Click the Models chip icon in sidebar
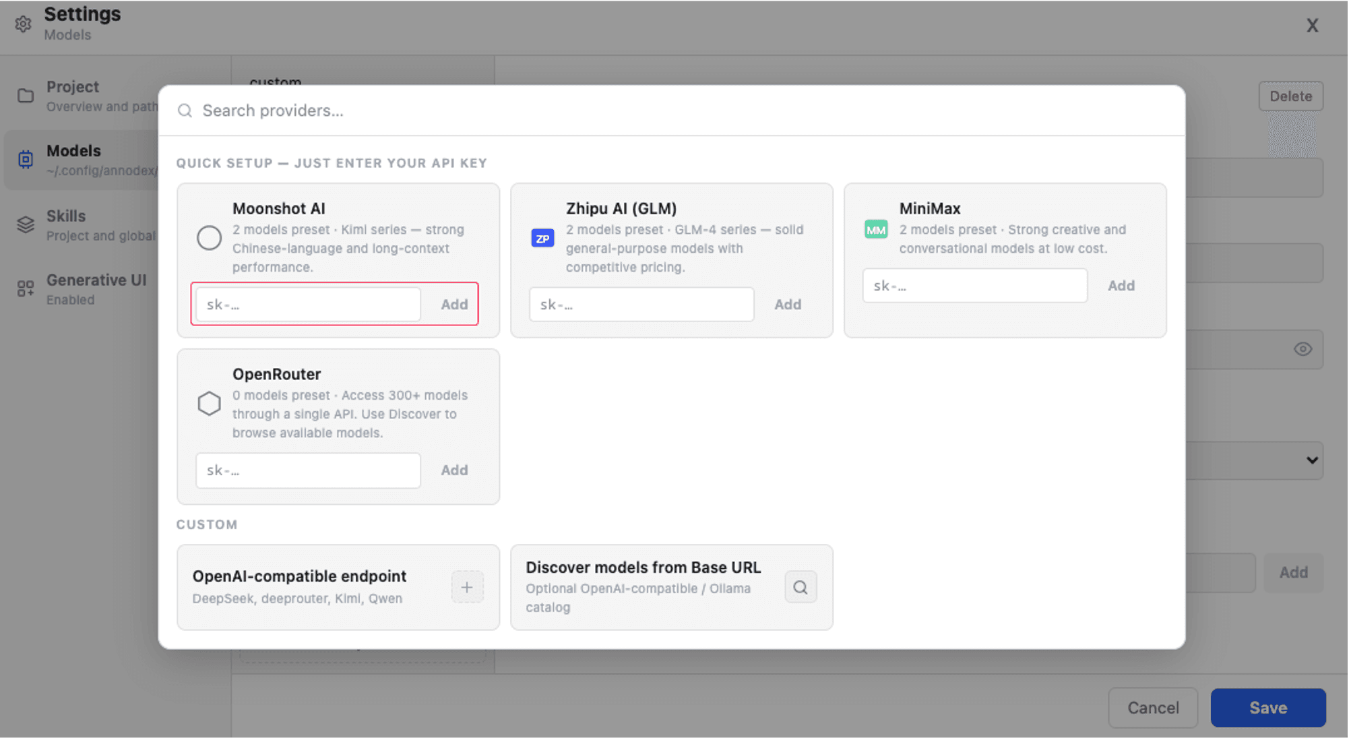 point(26,159)
